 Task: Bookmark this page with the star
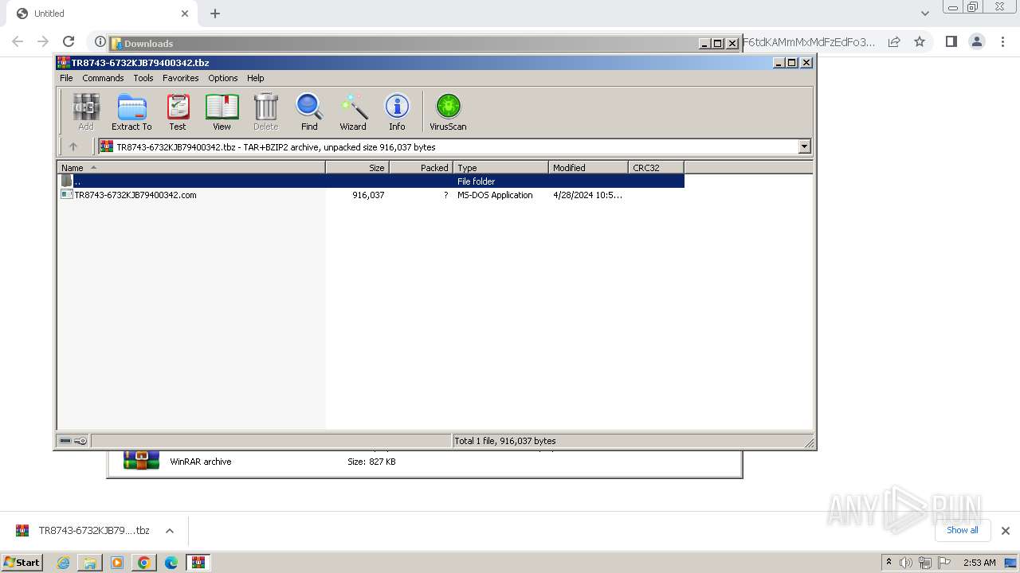pyautogui.click(x=920, y=41)
